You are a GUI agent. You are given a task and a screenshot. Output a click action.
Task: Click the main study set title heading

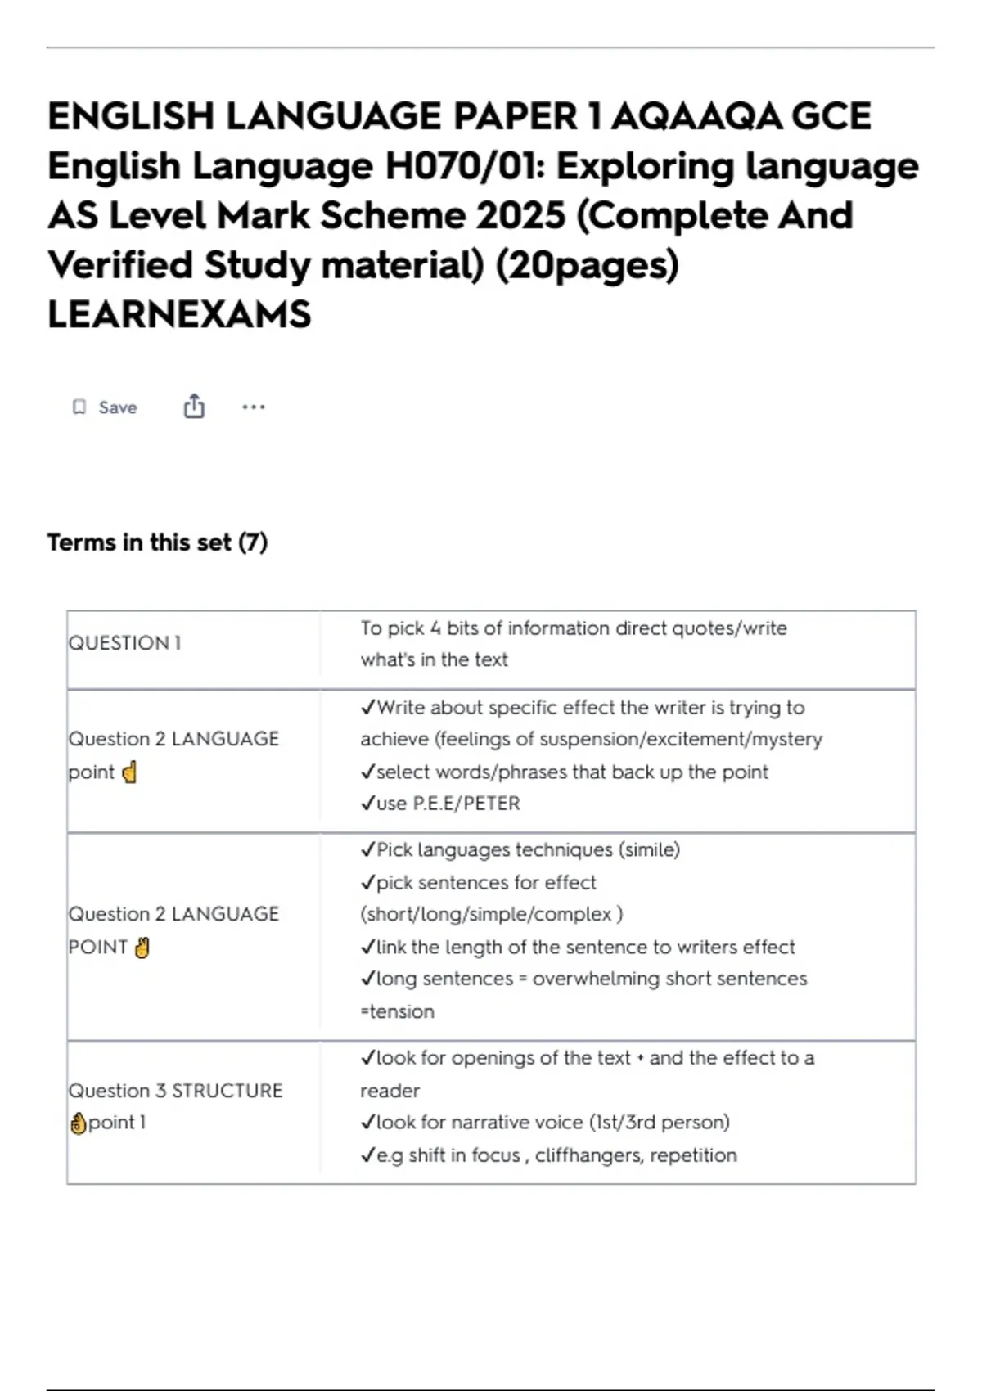(483, 214)
